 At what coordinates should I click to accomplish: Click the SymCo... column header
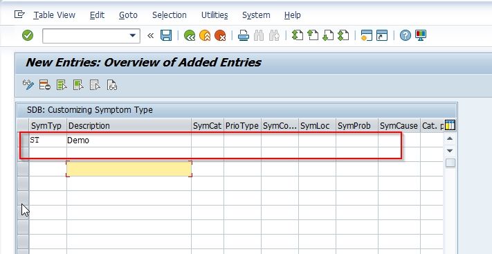pos(280,125)
